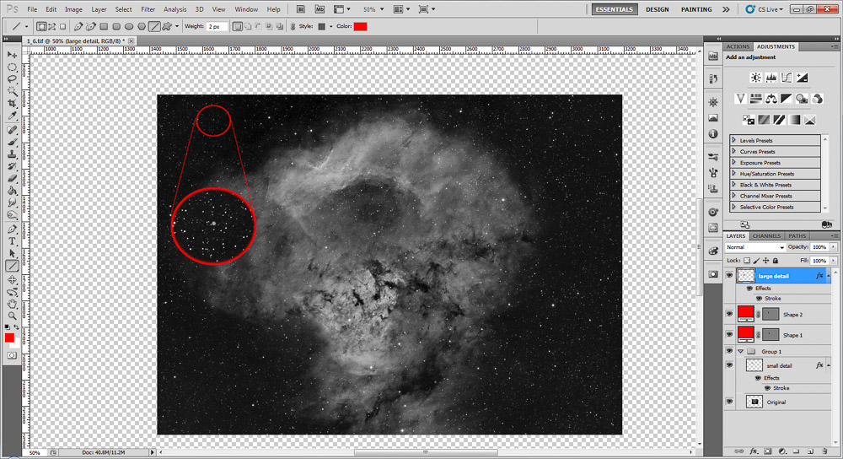Select the Zoom tool in toolbox
The image size is (843, 459).
point(12,316)
